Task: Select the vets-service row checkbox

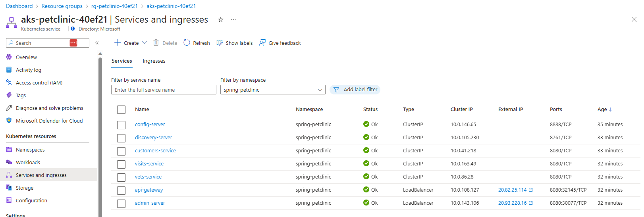Action: point(121,177)
